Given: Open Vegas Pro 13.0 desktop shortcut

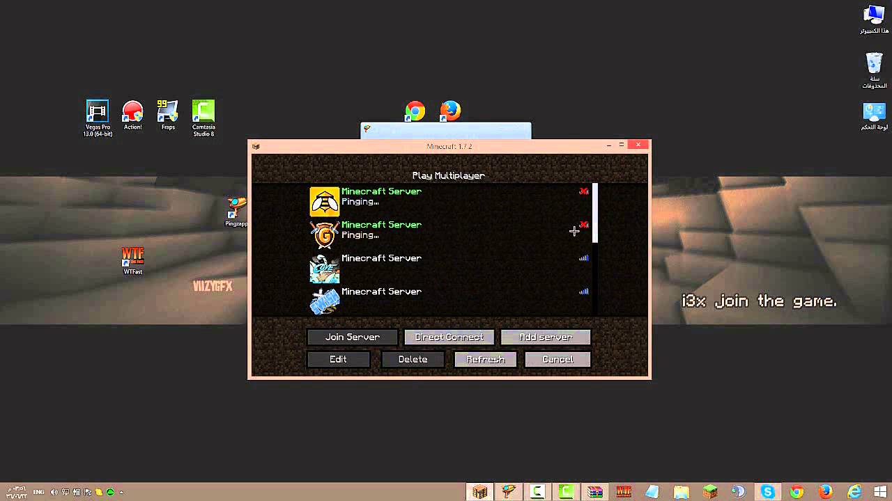Looking at the screenshot, I should pyautogui.click(x=98, y=118).
